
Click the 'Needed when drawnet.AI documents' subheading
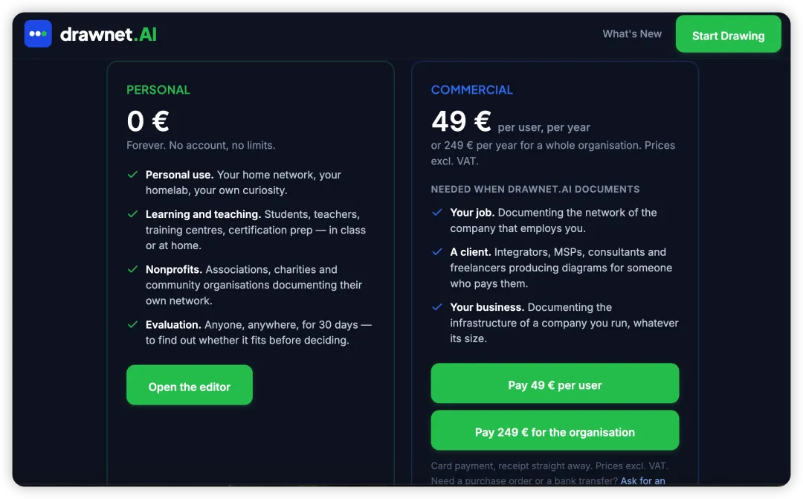tap(535, 189)
